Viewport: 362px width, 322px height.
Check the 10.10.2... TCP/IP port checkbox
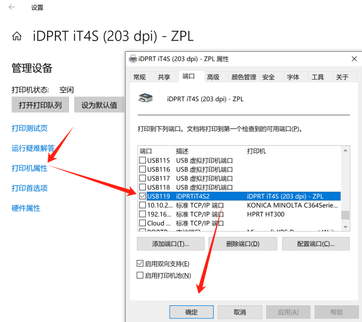click(x=143, y=205)
